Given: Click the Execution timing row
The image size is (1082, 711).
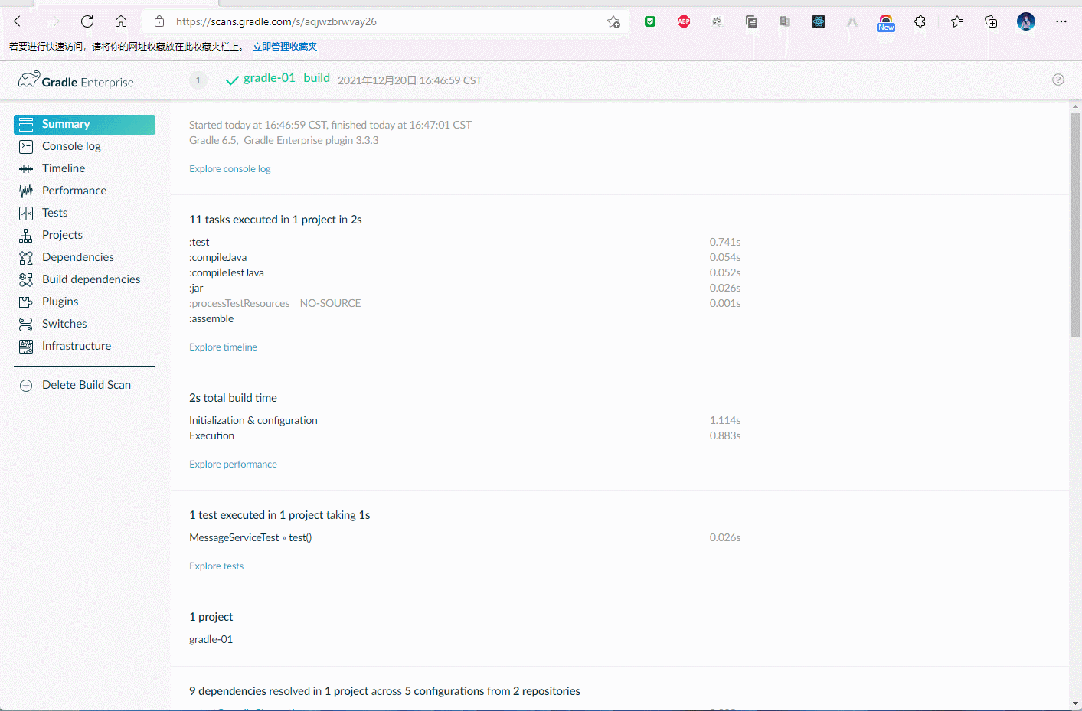Looking at the screenshot, I should [465, 436].
